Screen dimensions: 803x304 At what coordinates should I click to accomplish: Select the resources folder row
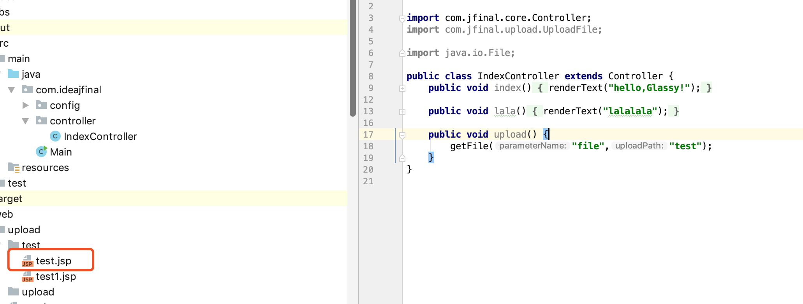pyautogui.click(x=174, y=168)
